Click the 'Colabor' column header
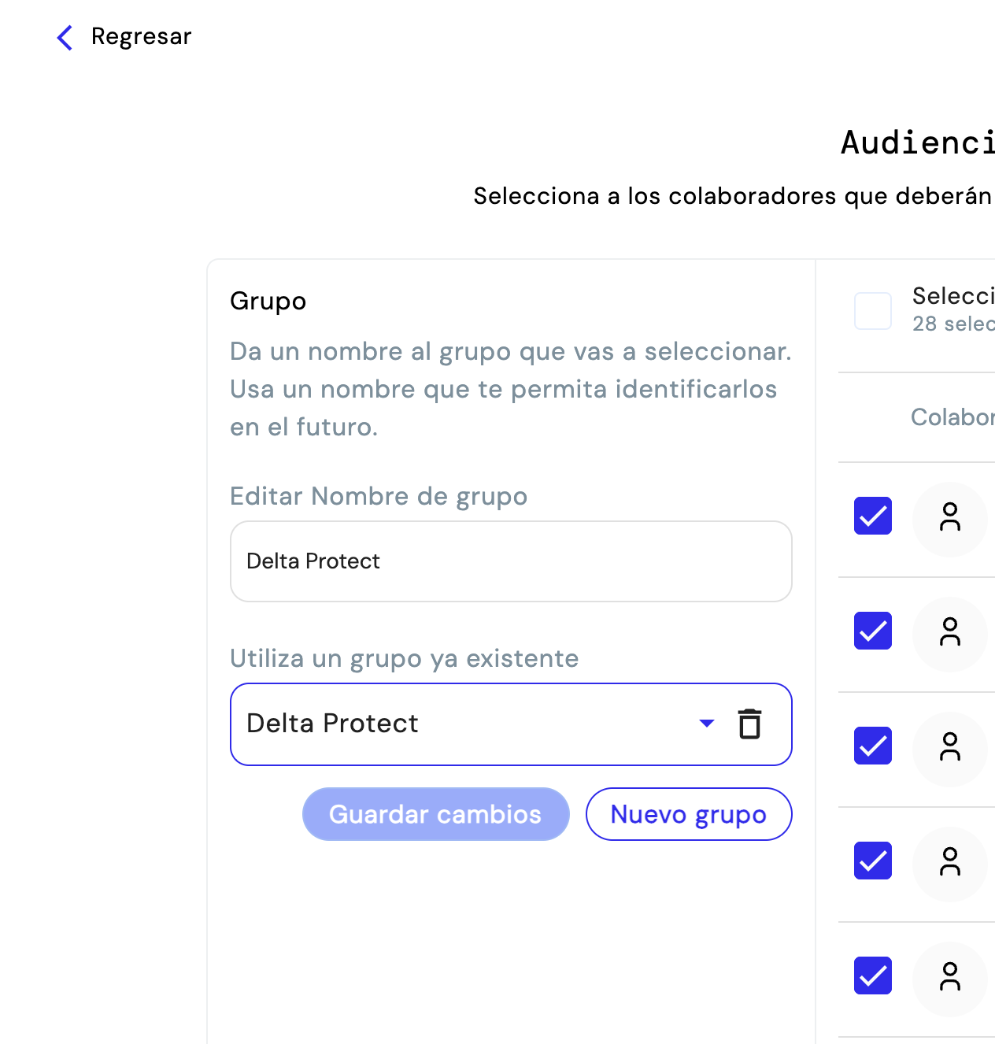The image size is (995, 1044). (952, 417)
